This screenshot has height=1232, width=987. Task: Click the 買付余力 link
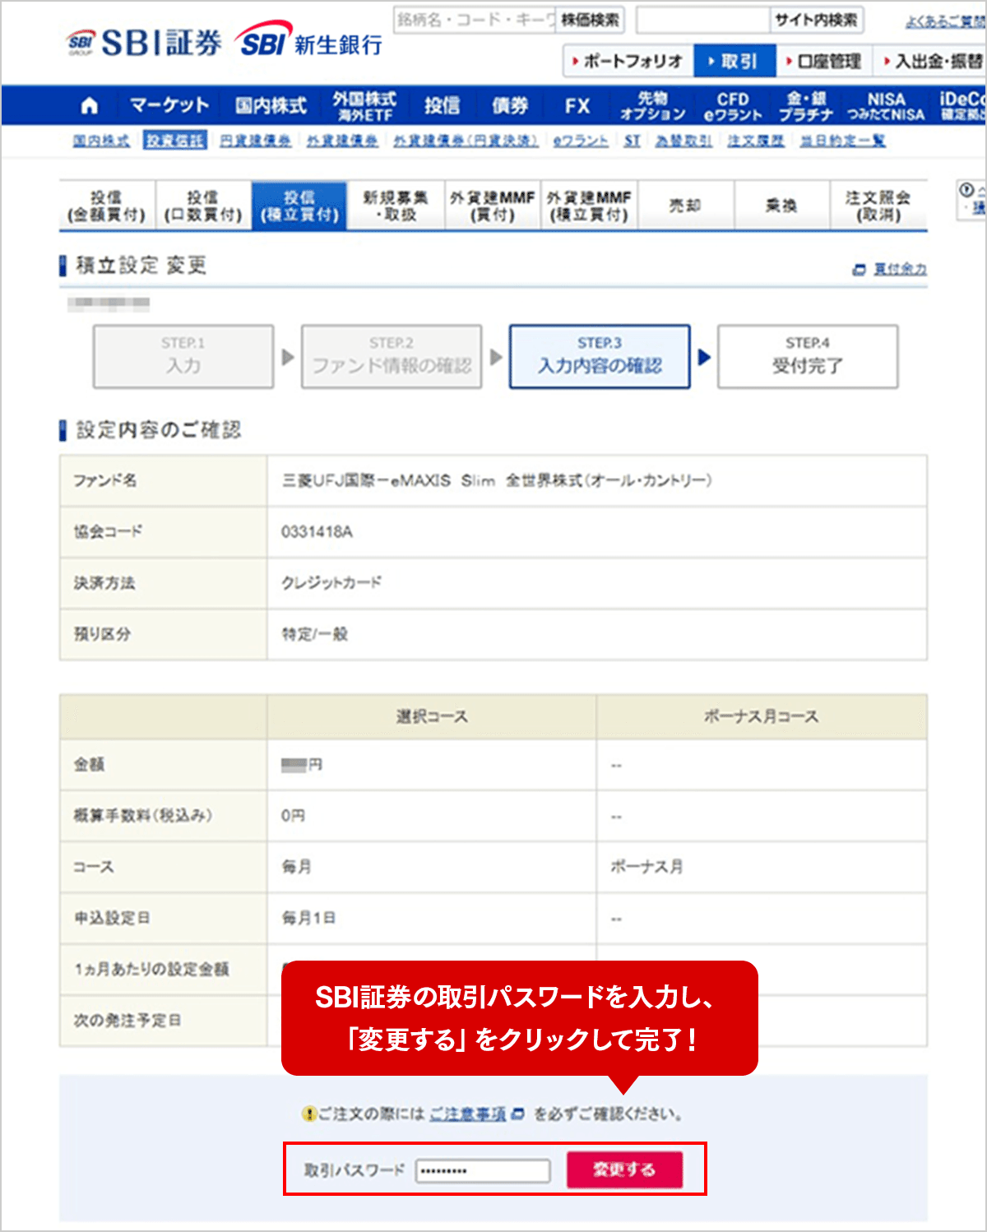[x=899, y=269]
